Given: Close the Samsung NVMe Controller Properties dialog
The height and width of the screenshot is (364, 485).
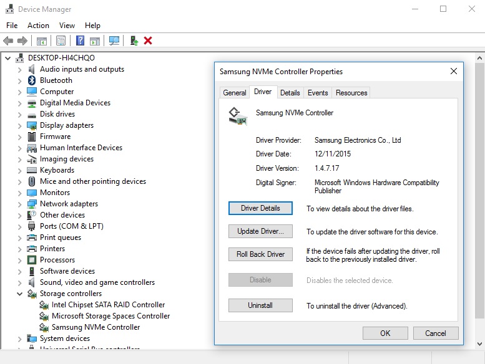Looking at the screenshot, I should coord(453,71).
